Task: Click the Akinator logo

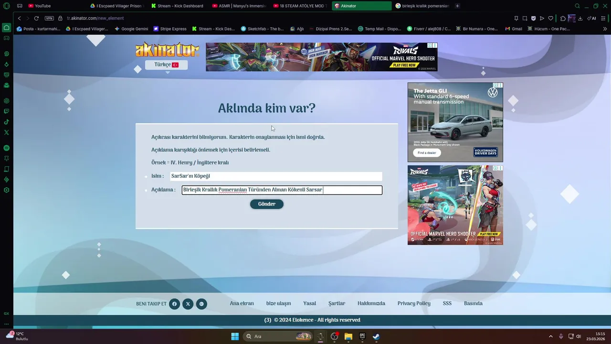Action: coord(167,50)
